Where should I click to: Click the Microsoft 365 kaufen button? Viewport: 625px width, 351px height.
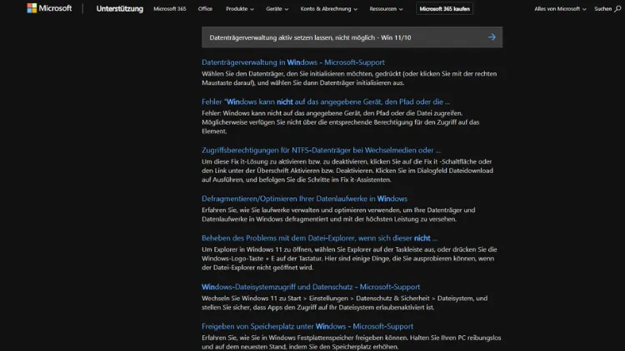444,9
